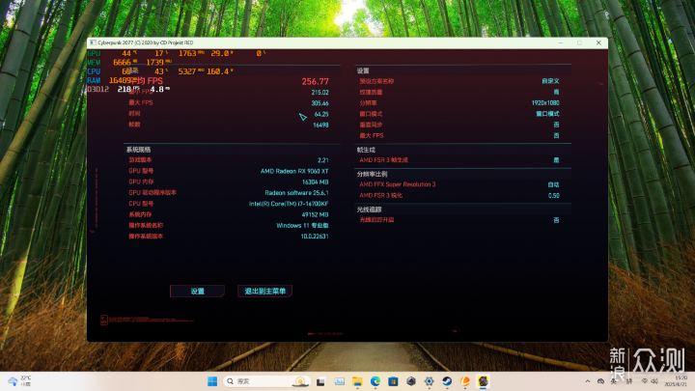Click the CPU 型号 row label
Viewport: 695px width, 391px height.
(x=141, y=204)
